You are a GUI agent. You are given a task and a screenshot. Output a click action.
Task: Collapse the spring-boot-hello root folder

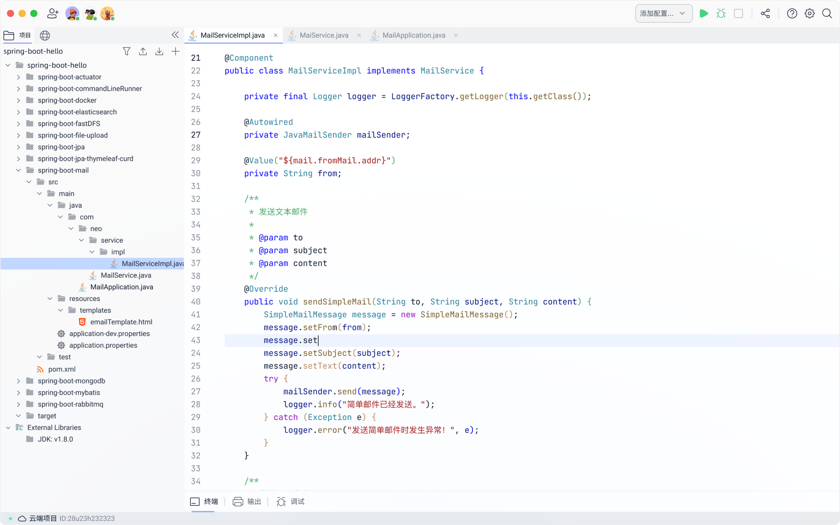pyautogui.click(x=8, y=65)
